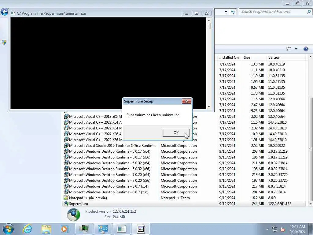Click the Supermium icon in list row
This screenshot has height=235, width=313.
click(x=66, y=203)
